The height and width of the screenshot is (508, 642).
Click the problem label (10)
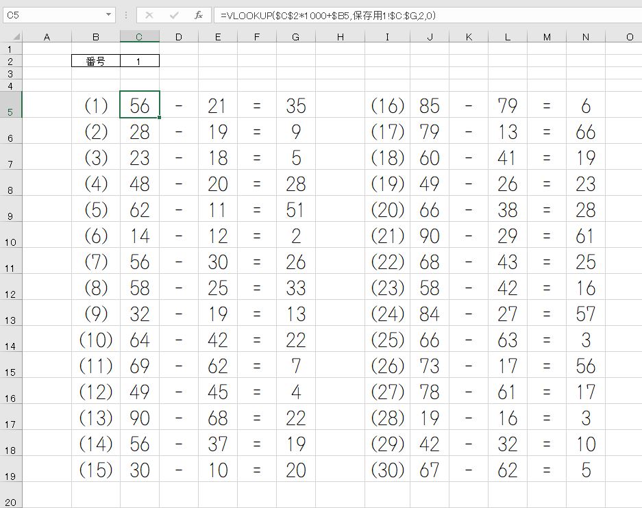[x=96, y=340]
